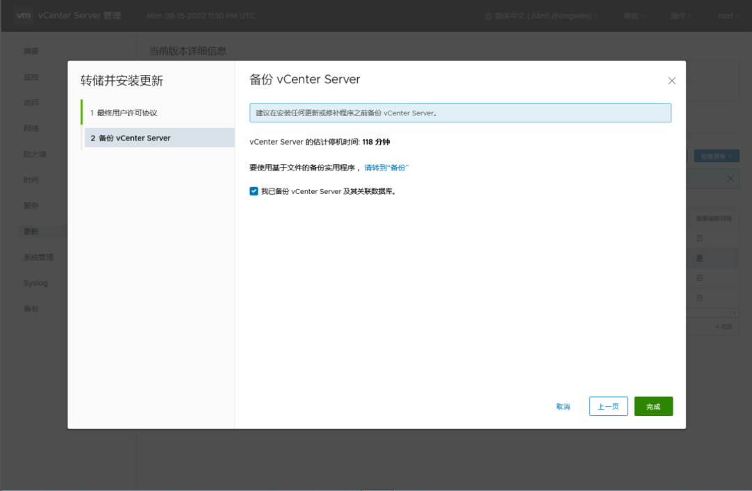Open 摘要 in the sidebar
The height and width of the screenshot is (491, 752).
click(31, 51)
